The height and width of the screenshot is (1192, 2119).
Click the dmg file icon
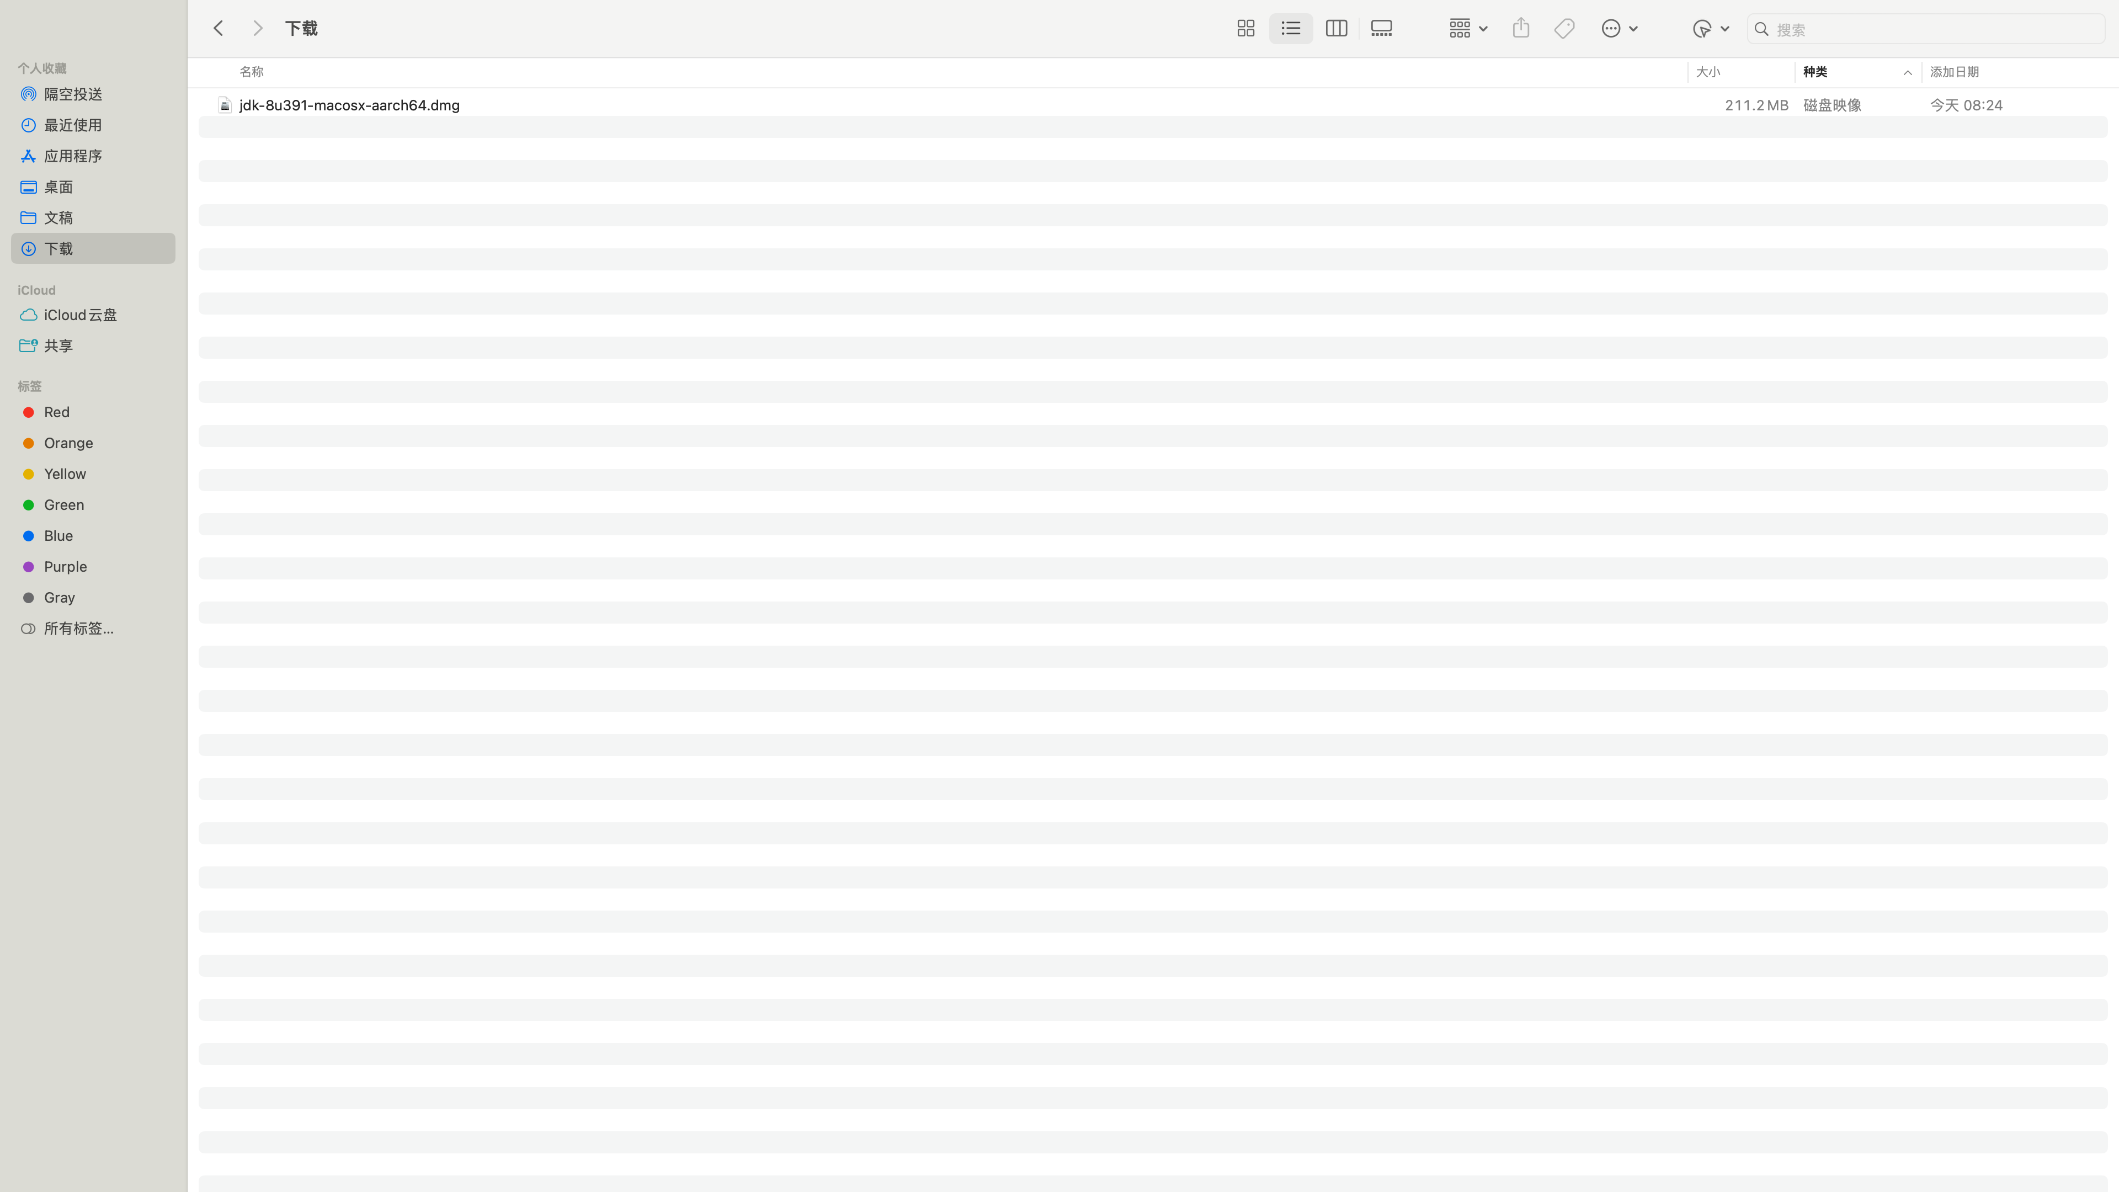[225, 105]
